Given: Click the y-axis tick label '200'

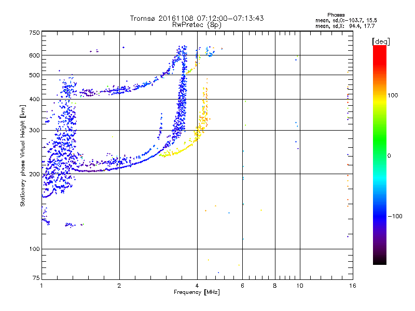Looking at the screenshot, I should click(34, 174).
